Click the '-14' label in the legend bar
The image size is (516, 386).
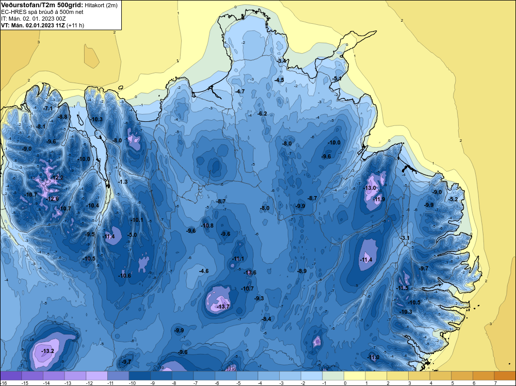click(46, 383)
